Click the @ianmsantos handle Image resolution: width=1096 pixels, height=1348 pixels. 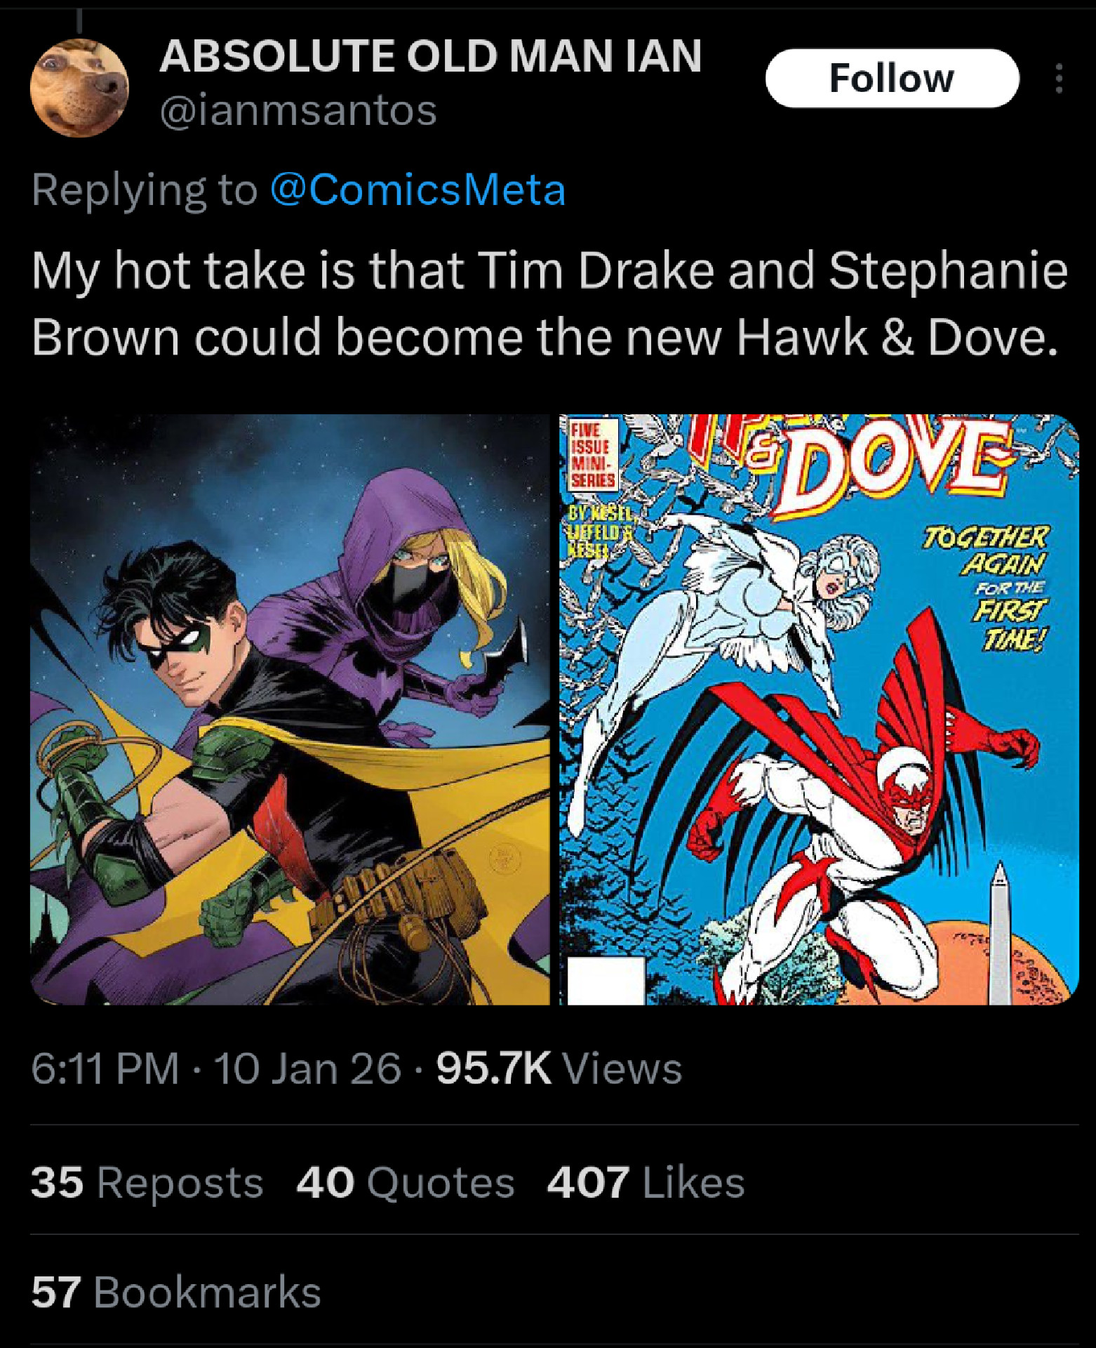click(298, 110)
